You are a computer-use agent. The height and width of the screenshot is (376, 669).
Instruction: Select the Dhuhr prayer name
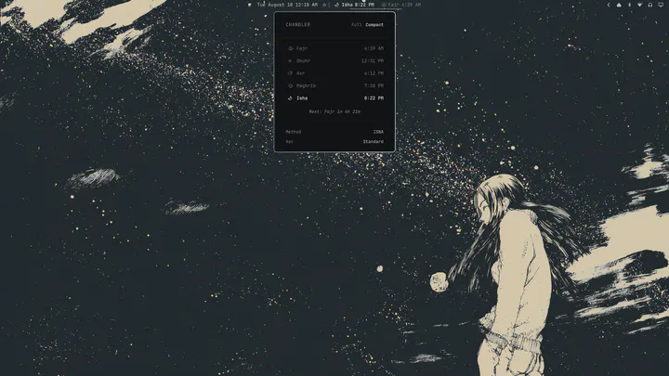tap(303, 61)
